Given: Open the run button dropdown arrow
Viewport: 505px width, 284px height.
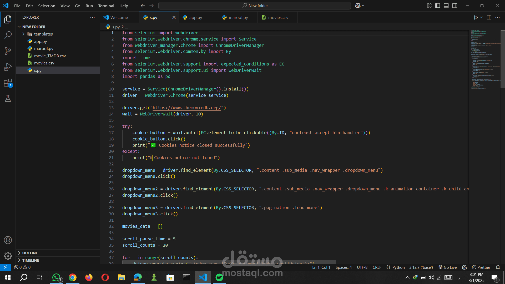Looking at the screenshot, I should point(481,17).
